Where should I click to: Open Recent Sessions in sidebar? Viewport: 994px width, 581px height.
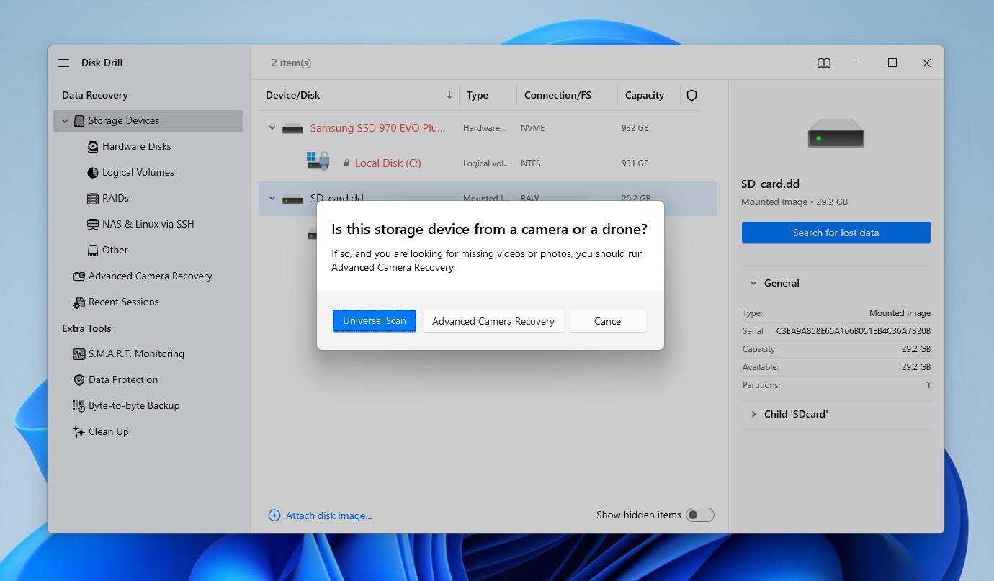124,302
